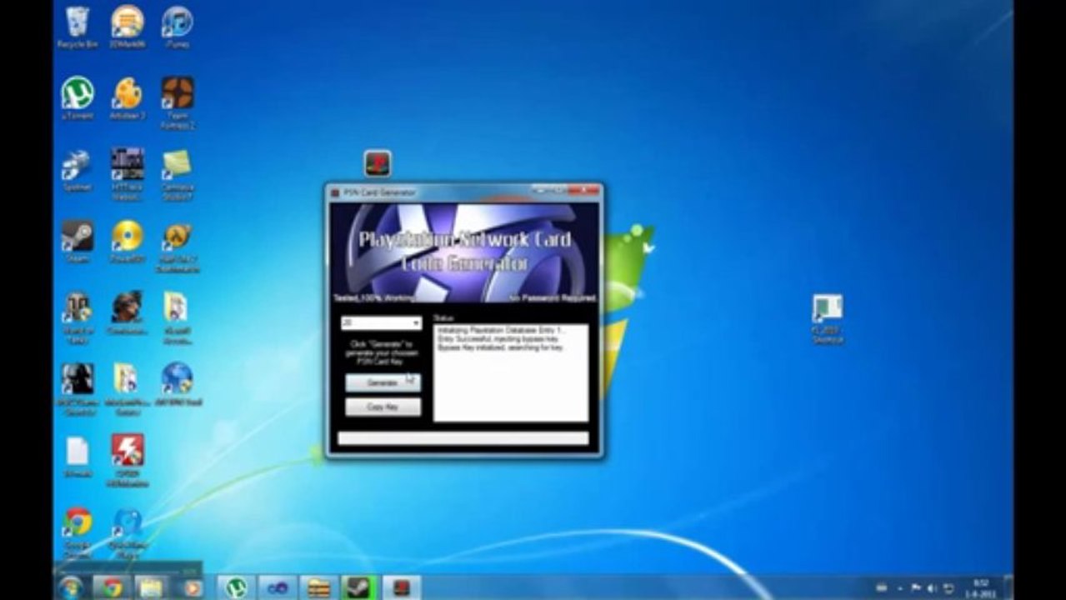The height and width of the screenshot is (600, 1066).
Task: Open the Steam desktop shortcut
Action: click(78, 242)
